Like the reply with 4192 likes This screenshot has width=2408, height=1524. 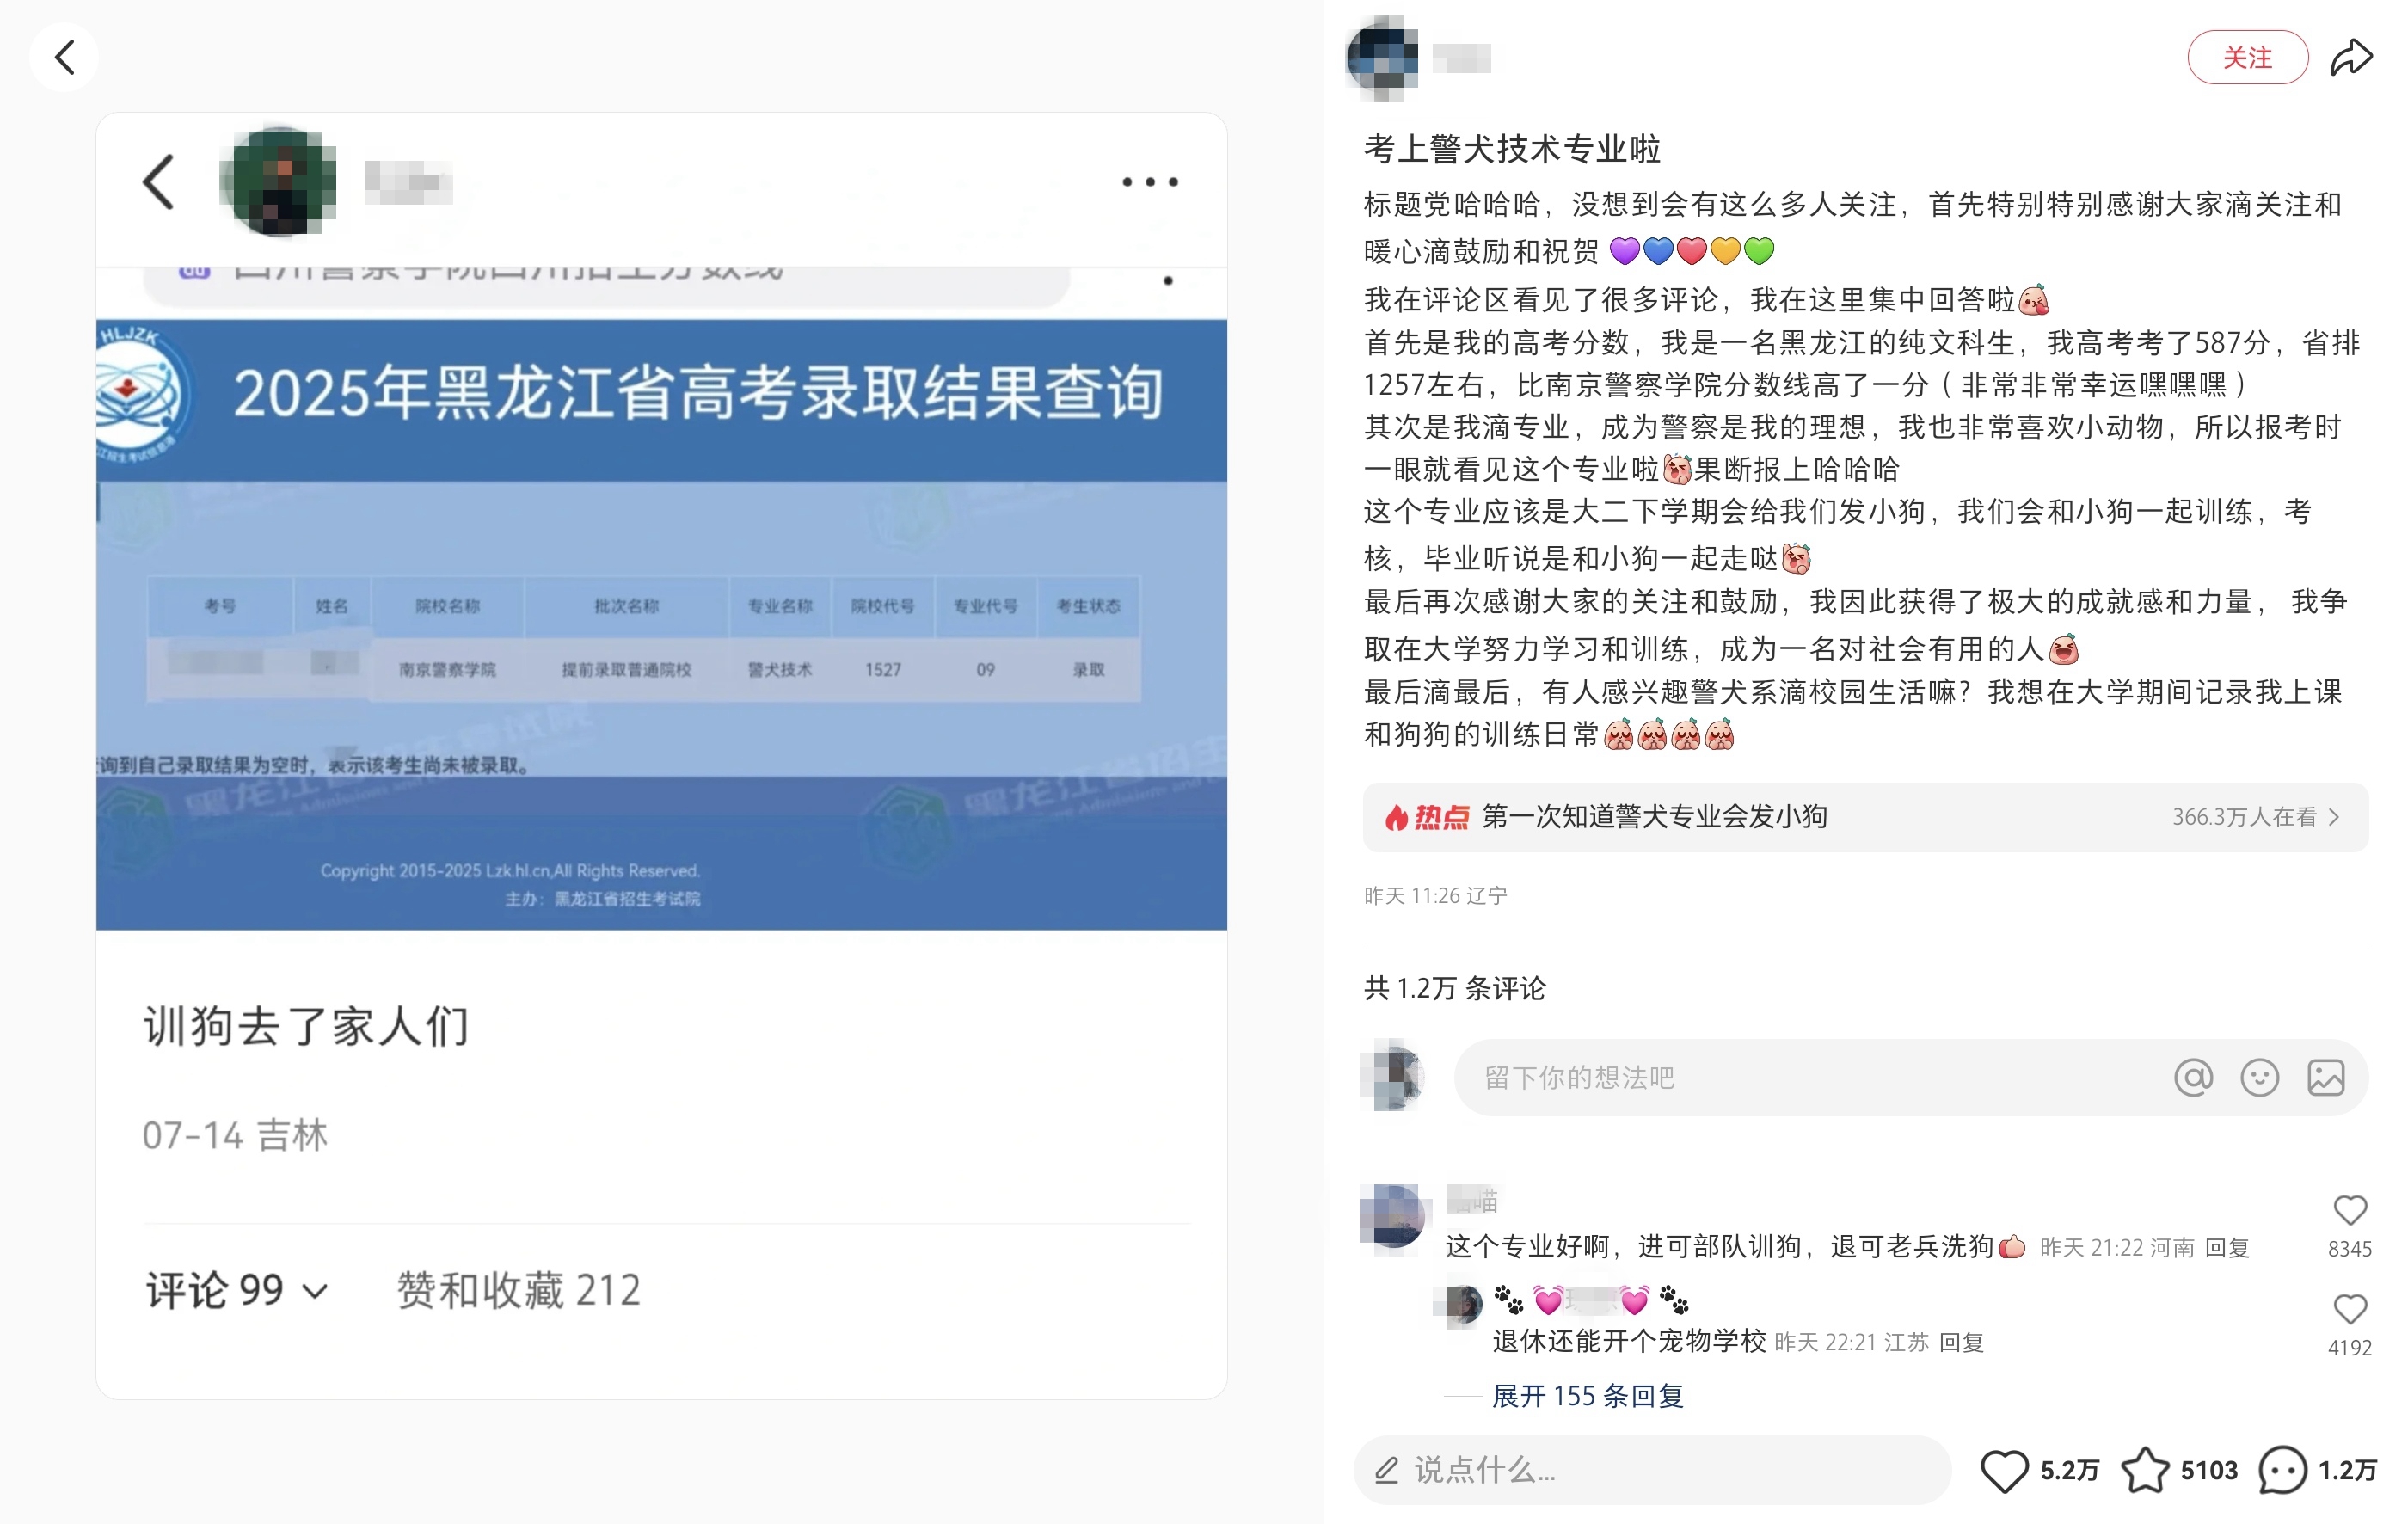(x=2350, y=1309)
